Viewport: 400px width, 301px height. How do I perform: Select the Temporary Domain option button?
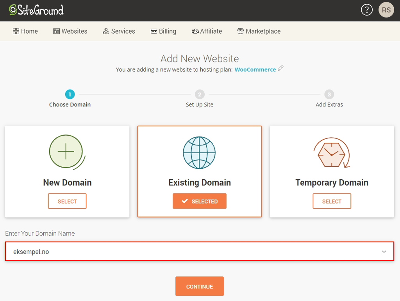click(x=332, y=201)
